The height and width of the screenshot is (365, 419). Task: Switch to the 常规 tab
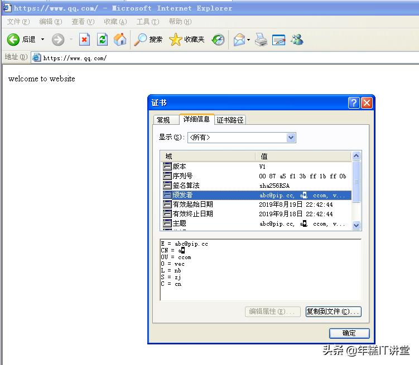(x=166, y=120)
